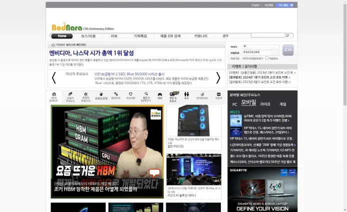Open the 공구 menu
Viewport: 347px width, 212px height.
tap(225, 36)
